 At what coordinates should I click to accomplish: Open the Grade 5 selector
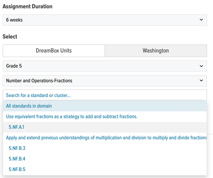105,66
